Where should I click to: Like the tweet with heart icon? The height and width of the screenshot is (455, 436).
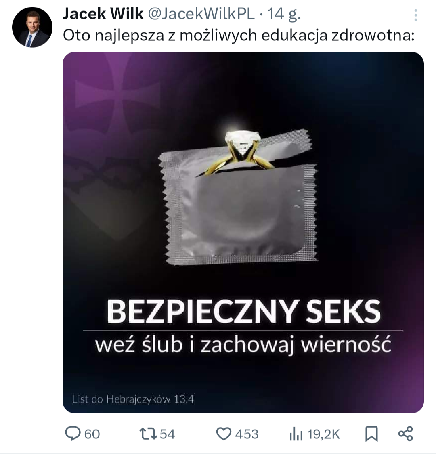(224, 434)
